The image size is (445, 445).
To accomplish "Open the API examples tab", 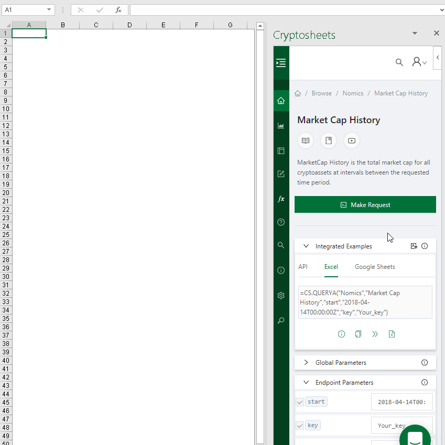I will click(303, 266).
